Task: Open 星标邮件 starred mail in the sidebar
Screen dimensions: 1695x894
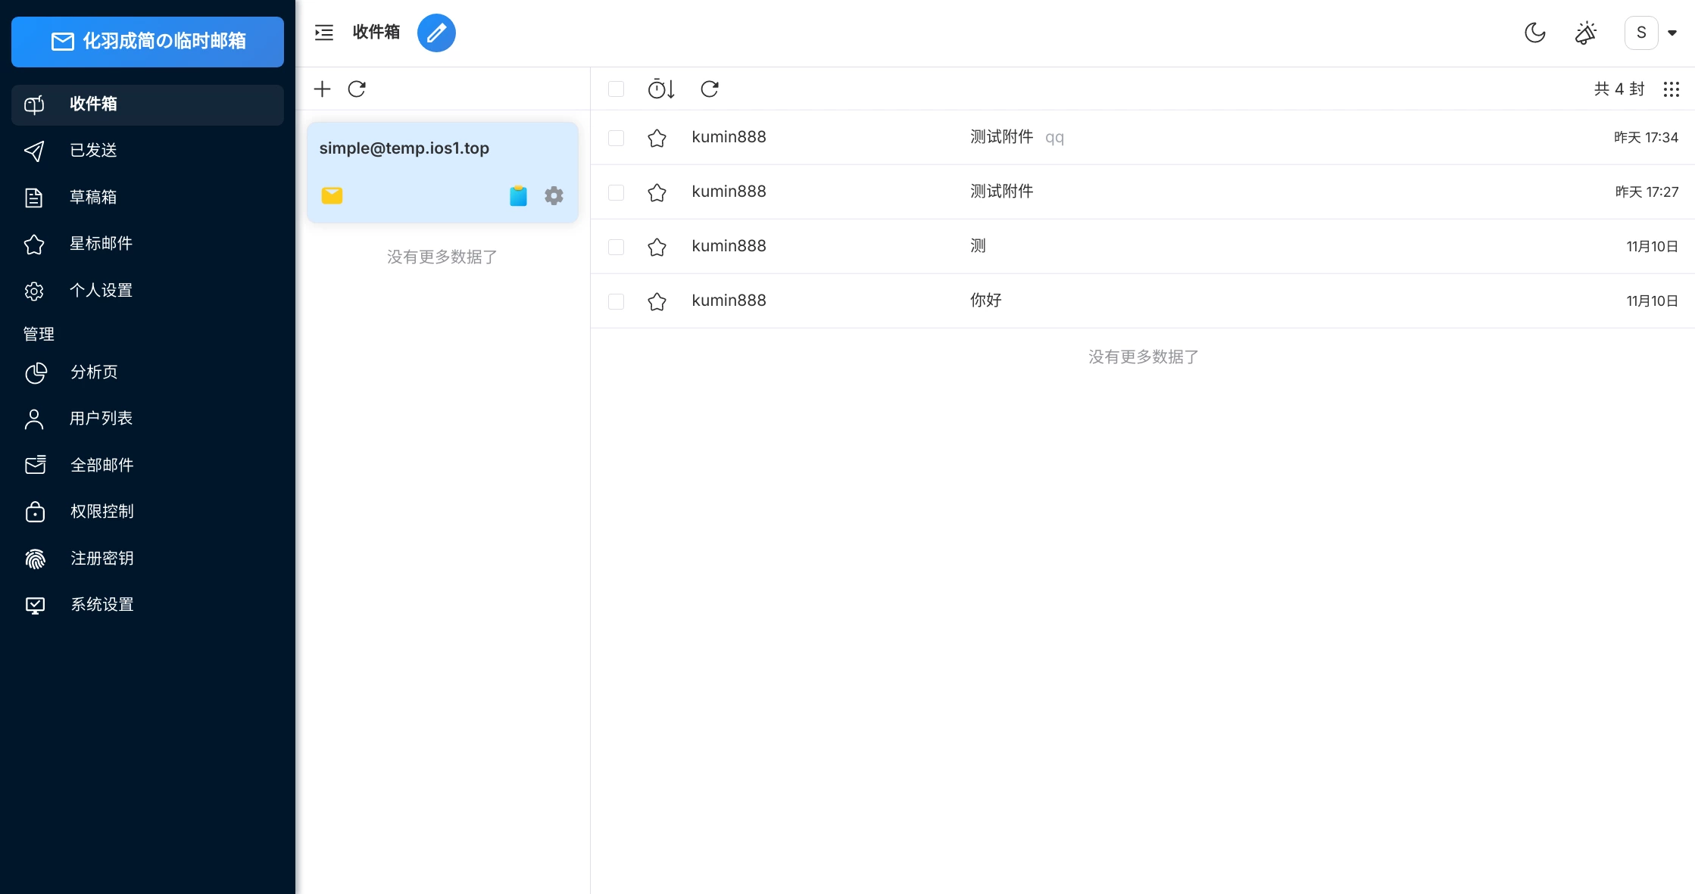Action: pos(101,244)
